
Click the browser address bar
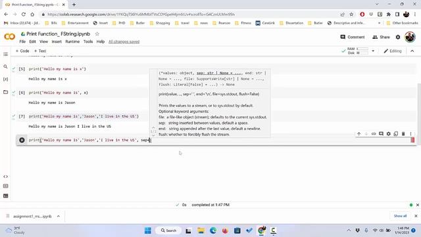[x=188, y=14]
